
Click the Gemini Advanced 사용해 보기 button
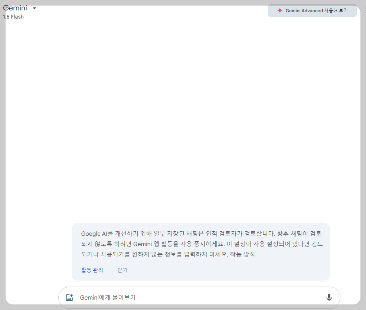[312, 10]
